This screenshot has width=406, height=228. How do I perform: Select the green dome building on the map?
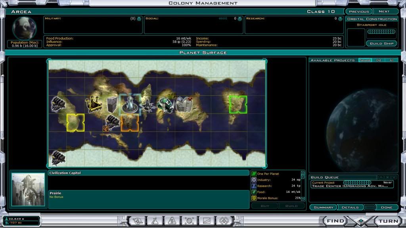[166, 104]
